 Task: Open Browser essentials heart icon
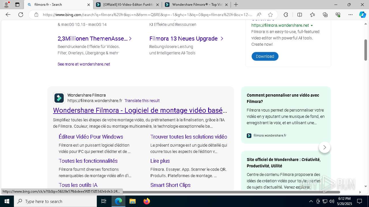point(338,15)
